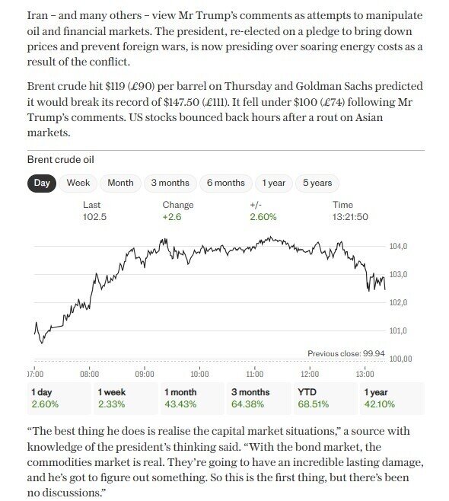The width and height of the screenshot is (449, 501).
Task: Show the 3 months chart range
Action: [170, 183]
